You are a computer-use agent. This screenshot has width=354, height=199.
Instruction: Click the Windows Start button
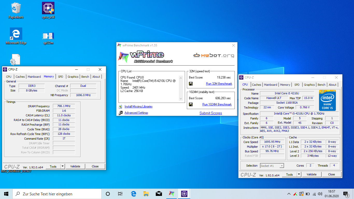[x=6, y=194]
